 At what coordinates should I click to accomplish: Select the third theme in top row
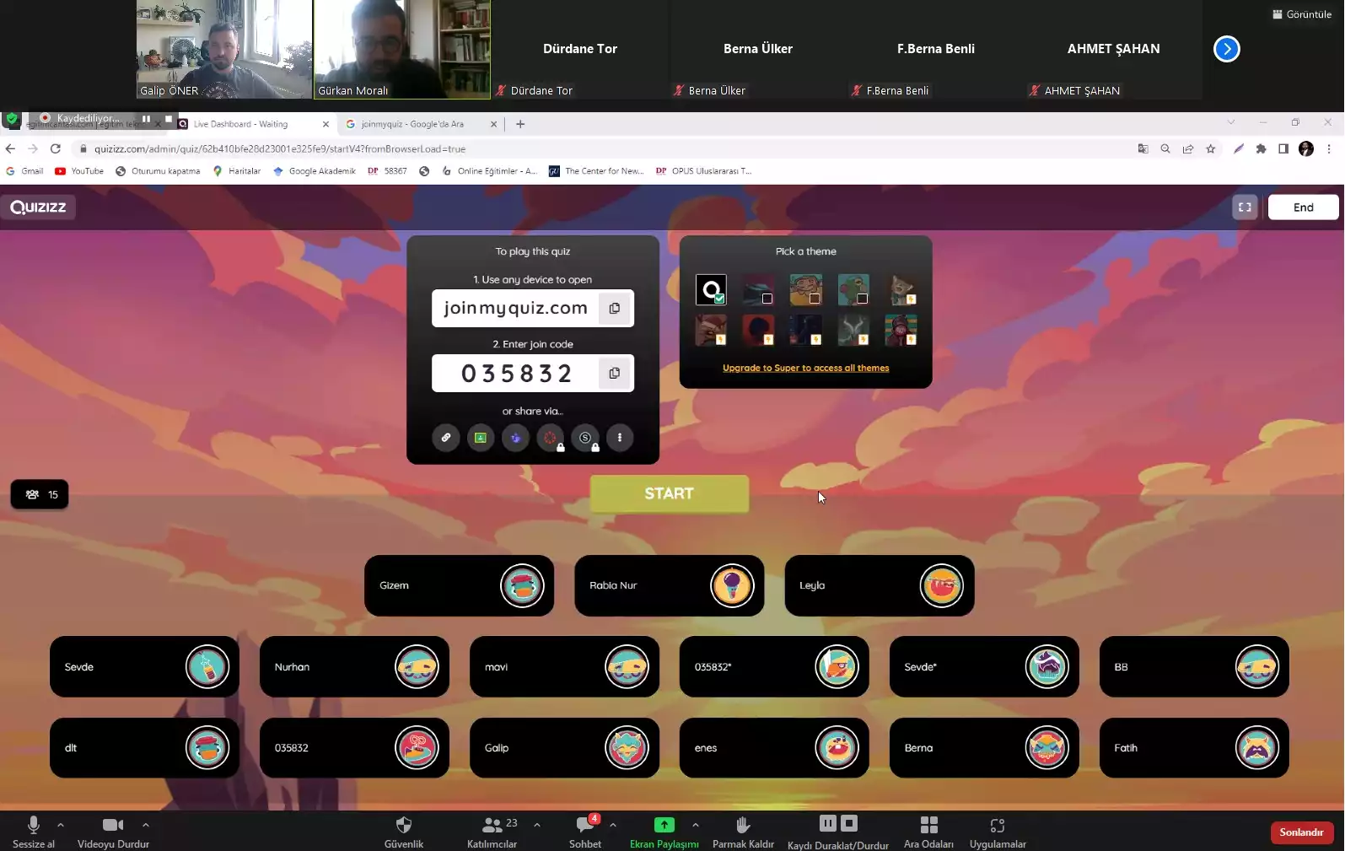[x=806, y=290]
